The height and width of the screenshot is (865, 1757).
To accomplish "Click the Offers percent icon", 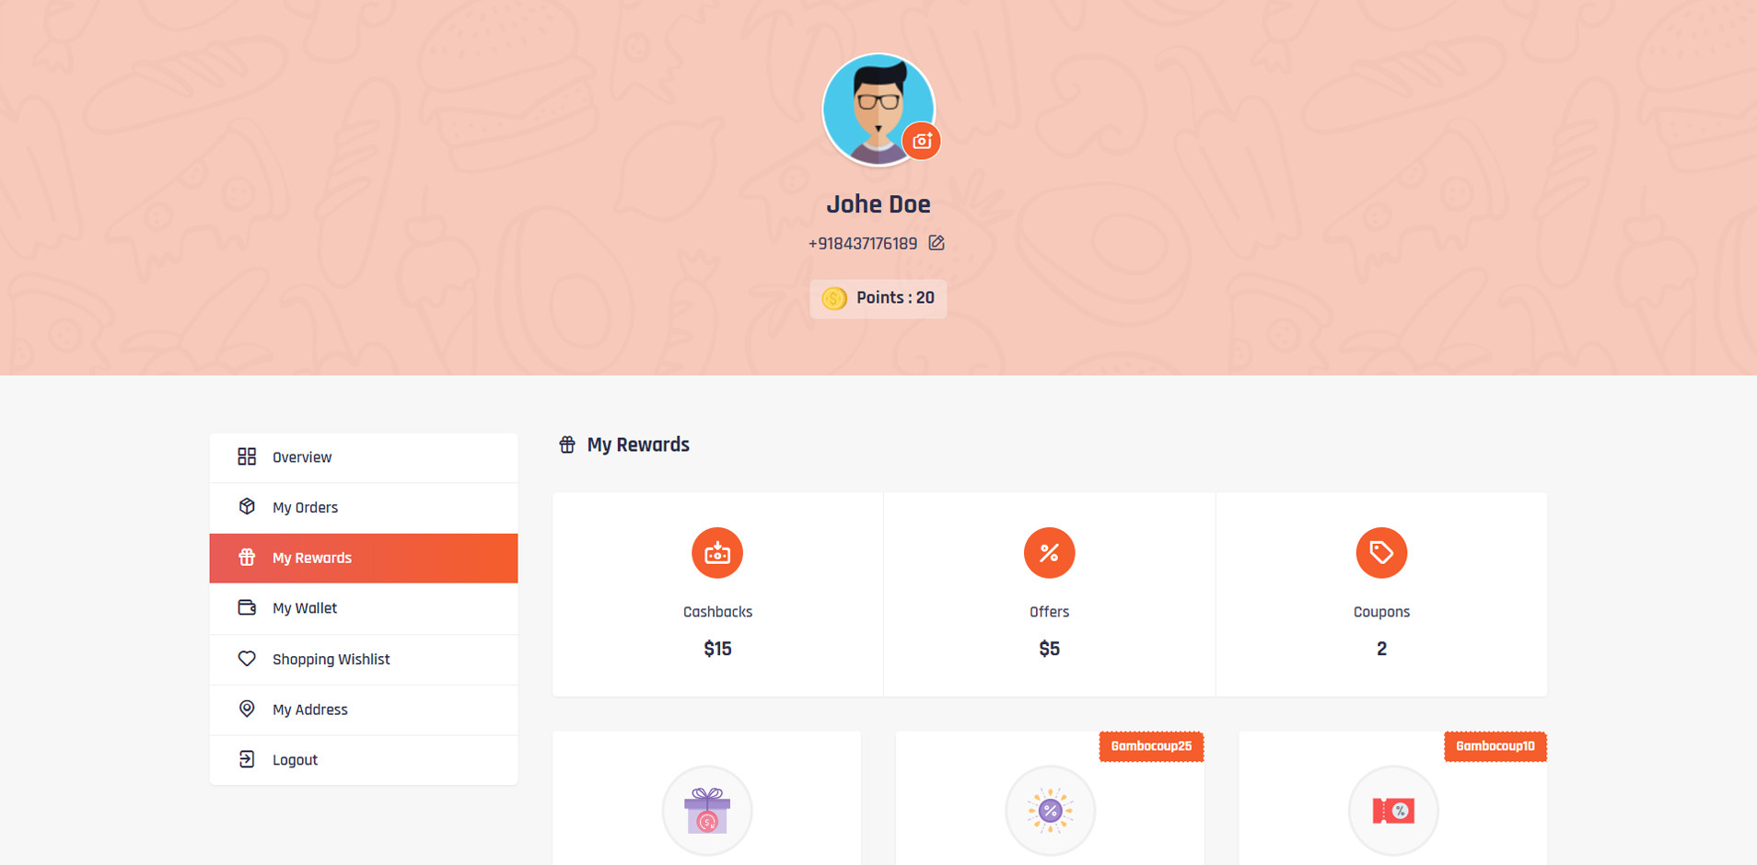I will click(x=1049, y=553).
